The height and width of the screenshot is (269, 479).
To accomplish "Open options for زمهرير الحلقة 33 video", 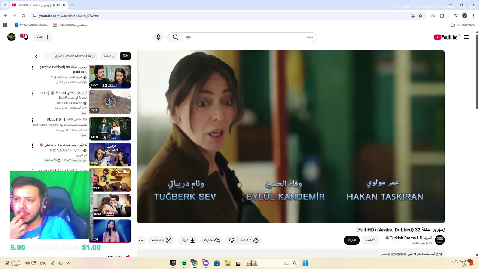I will pos(32,68).
